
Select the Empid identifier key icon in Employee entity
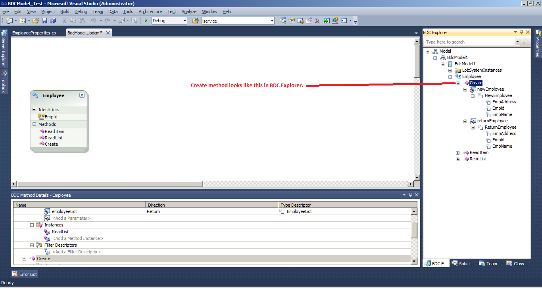coord(41,117)
